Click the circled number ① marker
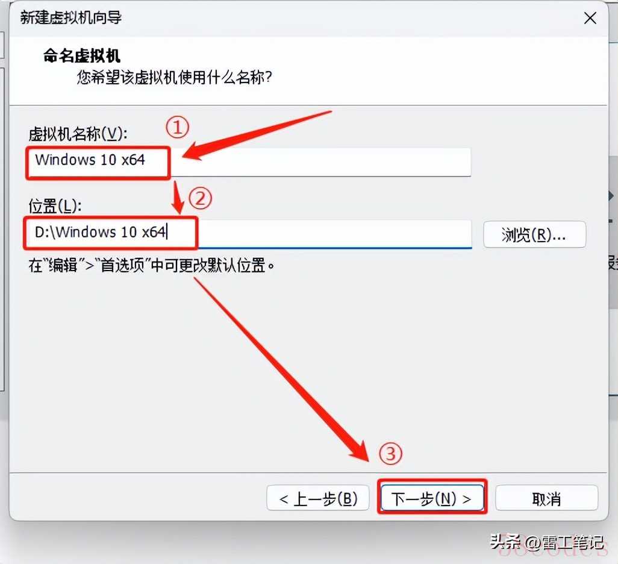 [x=177, y=127]
